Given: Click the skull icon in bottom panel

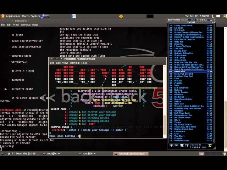Looking at the screenshot, I should 225,154.
